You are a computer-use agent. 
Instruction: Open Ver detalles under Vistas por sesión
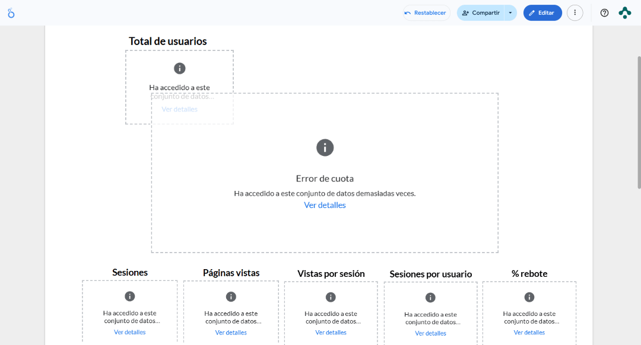tap(331, 333)
